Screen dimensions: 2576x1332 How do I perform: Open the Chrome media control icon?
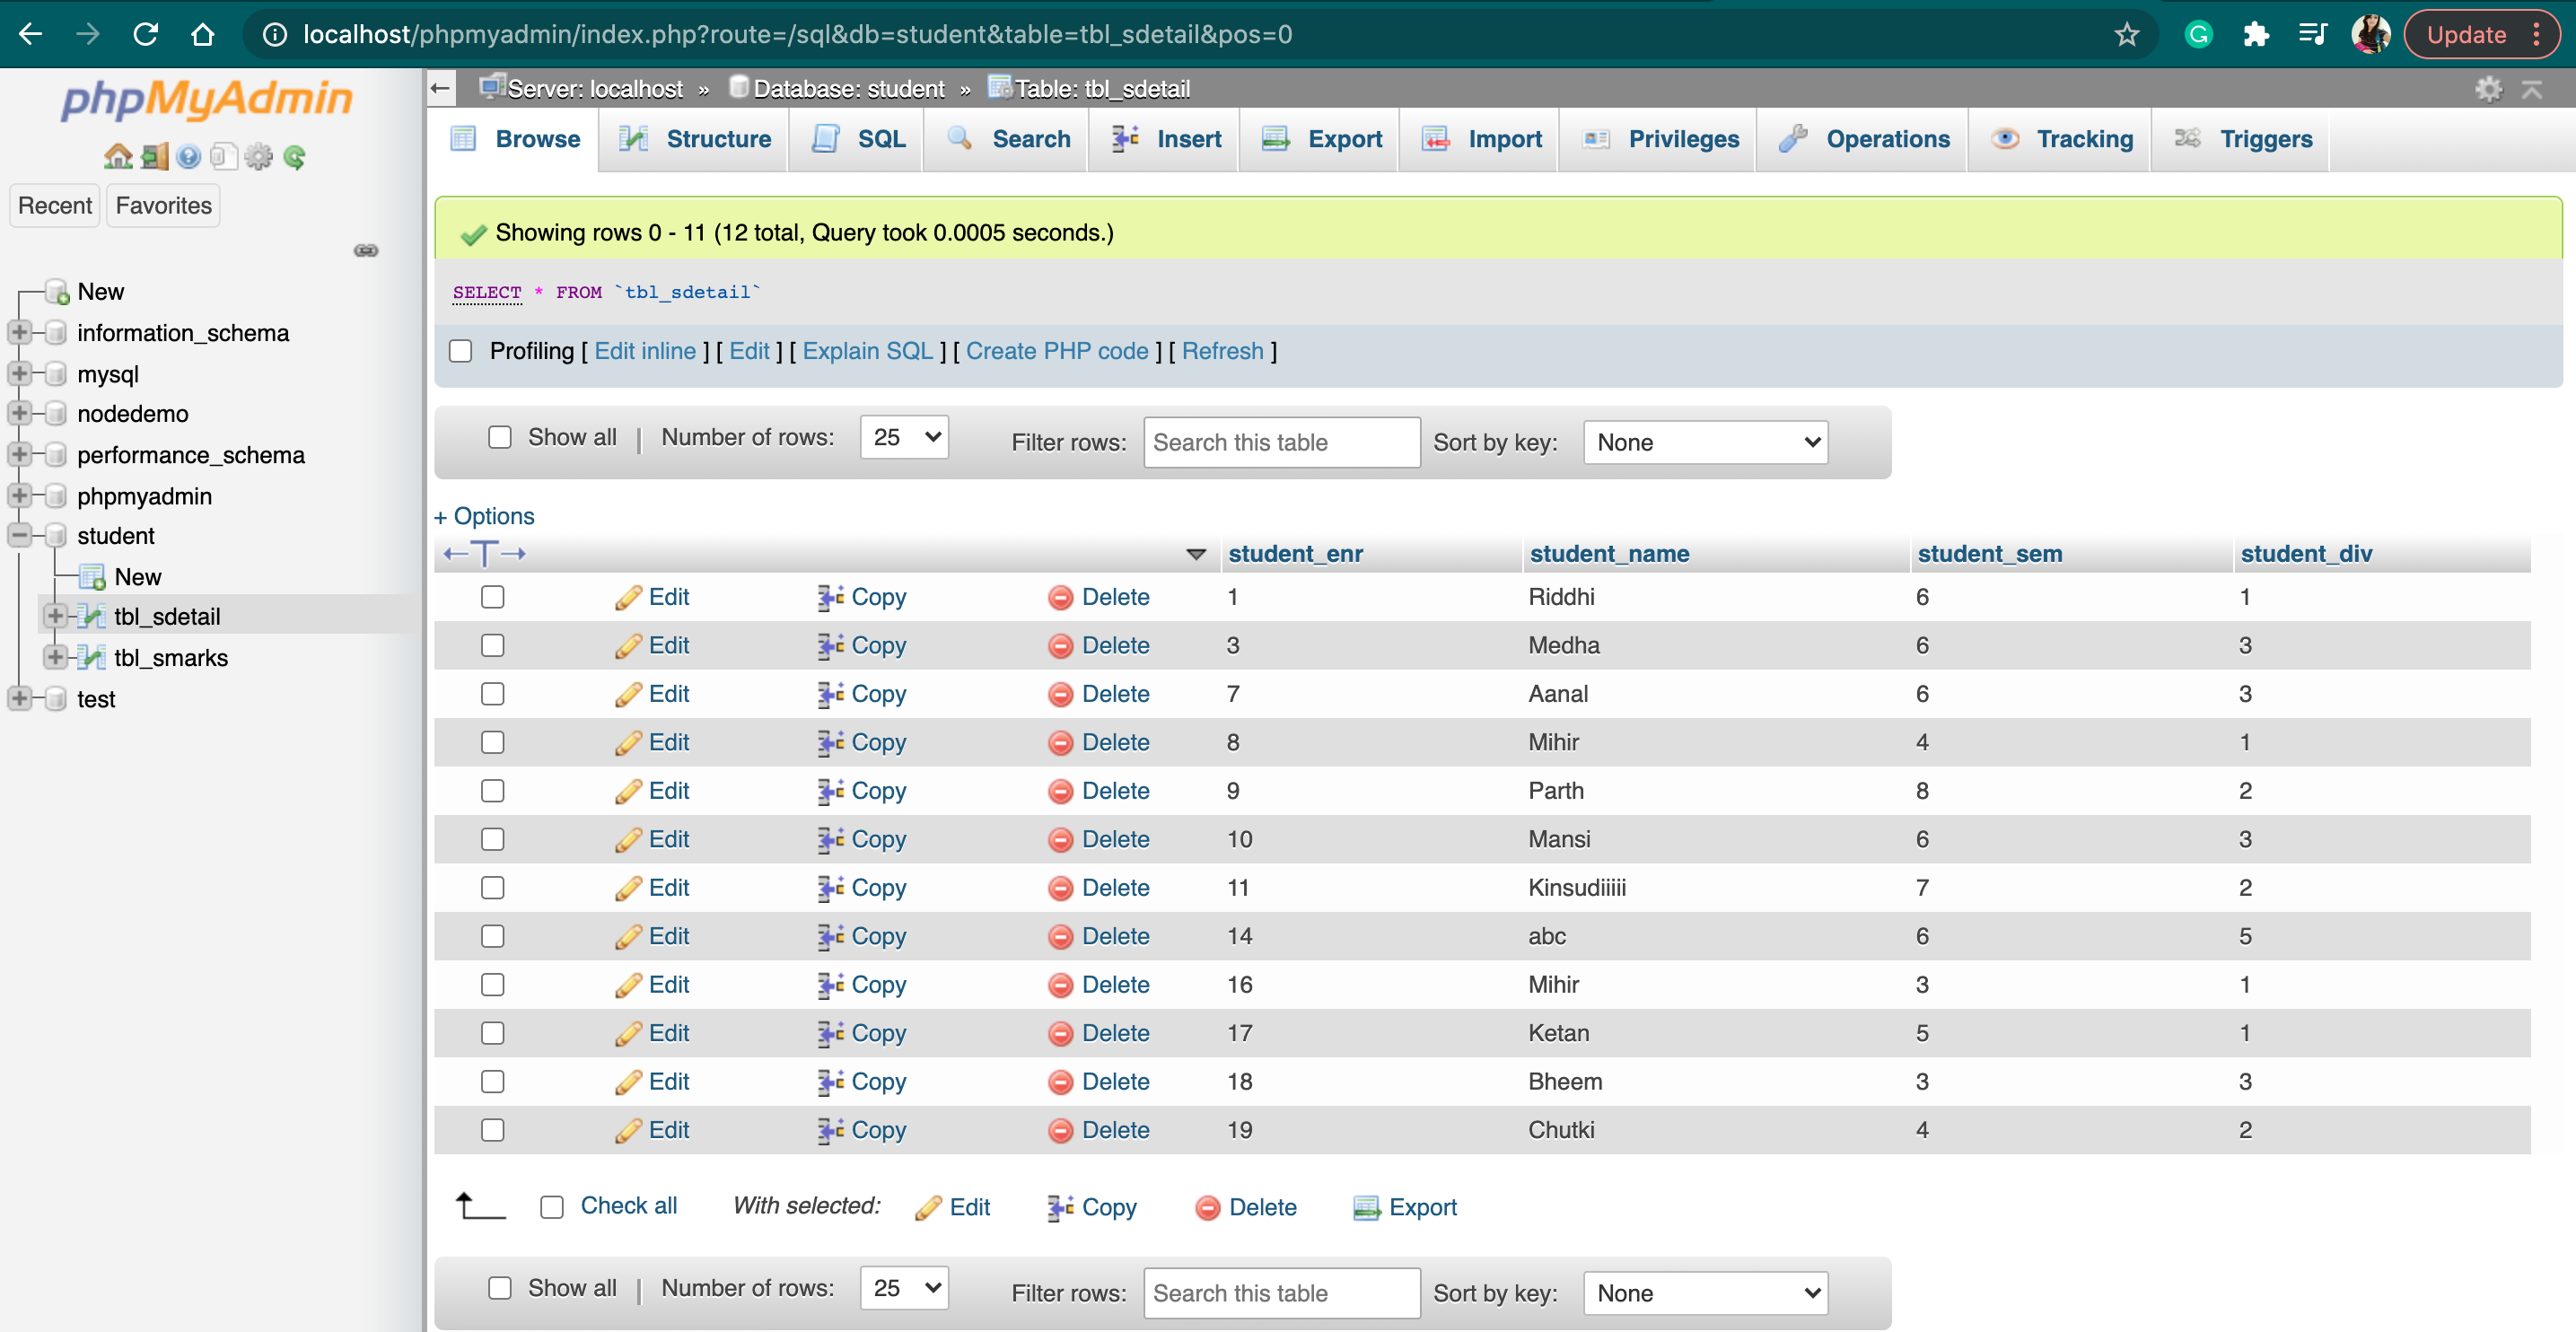[x=2312, y=35]
